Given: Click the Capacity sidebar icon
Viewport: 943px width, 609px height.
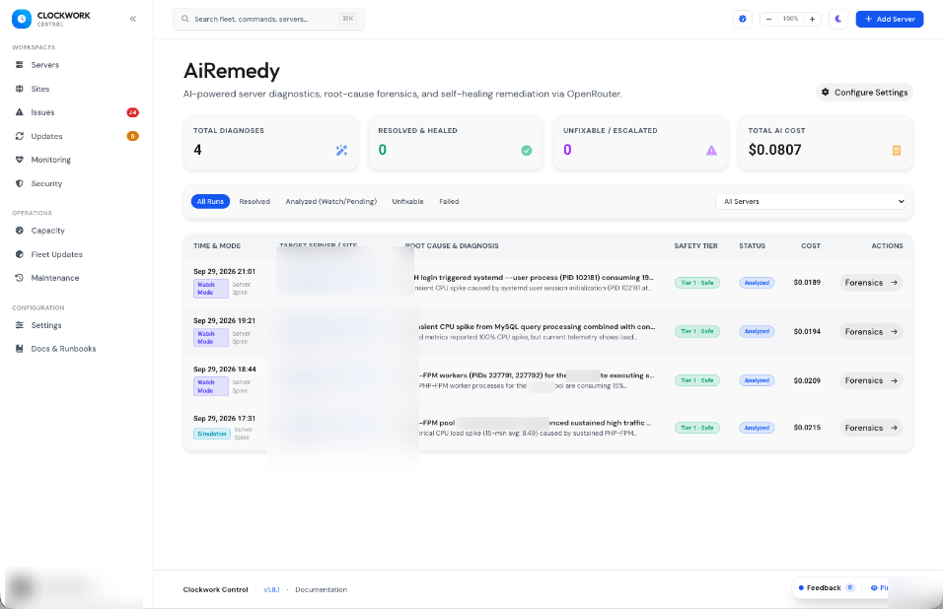Looking at the screenshot, I should (x=20, y=230).
